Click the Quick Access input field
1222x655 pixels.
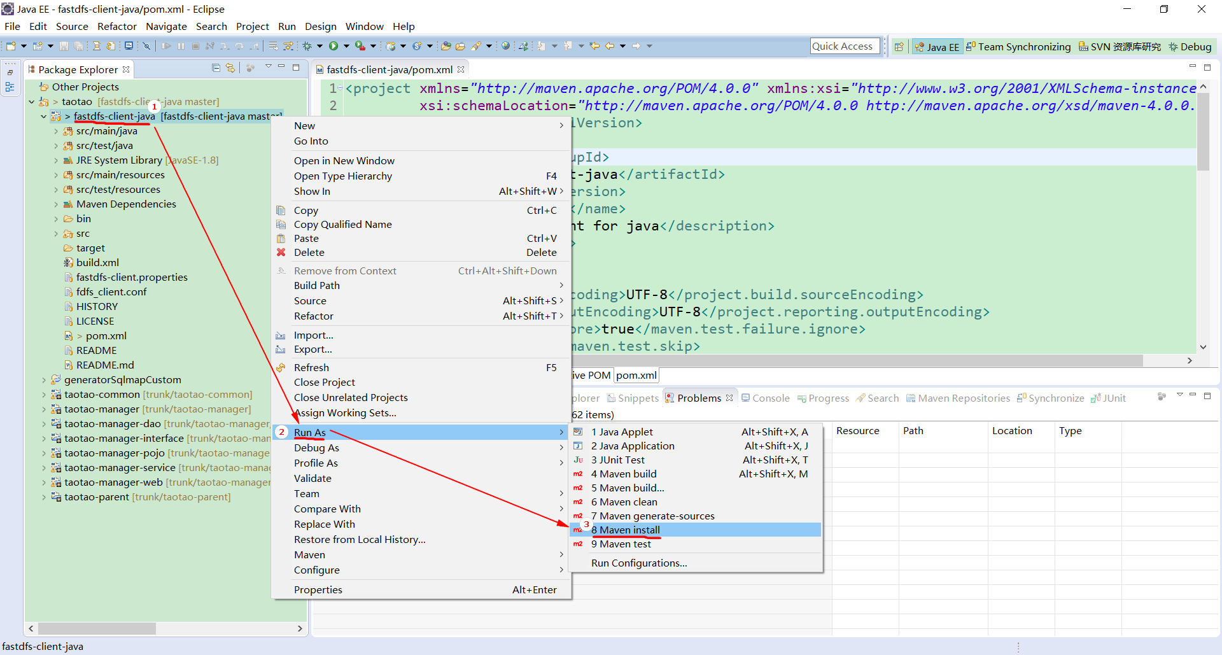coord(845,46)
